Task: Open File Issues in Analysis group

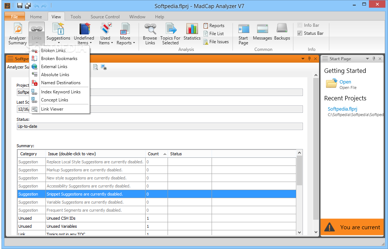Action: (x=216, y=42)
